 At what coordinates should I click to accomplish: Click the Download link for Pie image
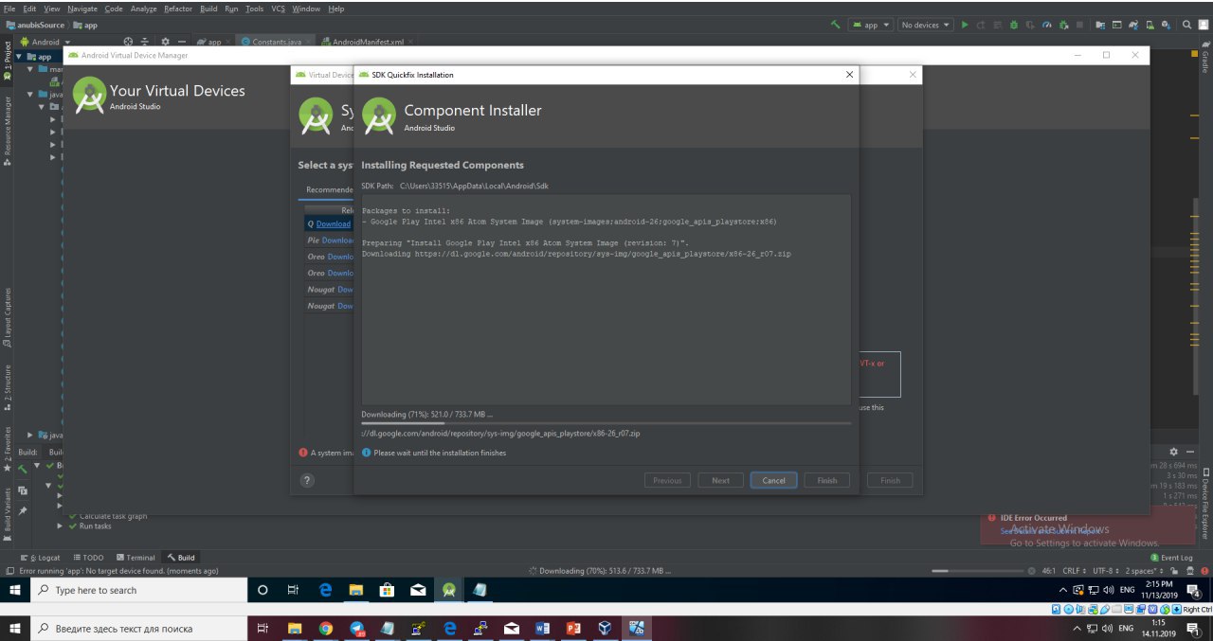click(337, 240)
